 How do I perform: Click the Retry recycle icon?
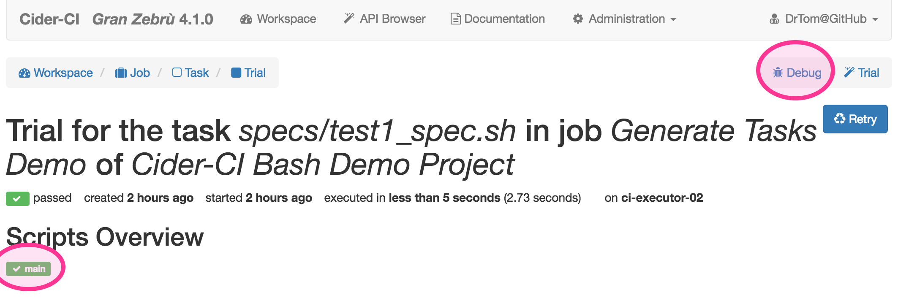click(x=839, y=119)
